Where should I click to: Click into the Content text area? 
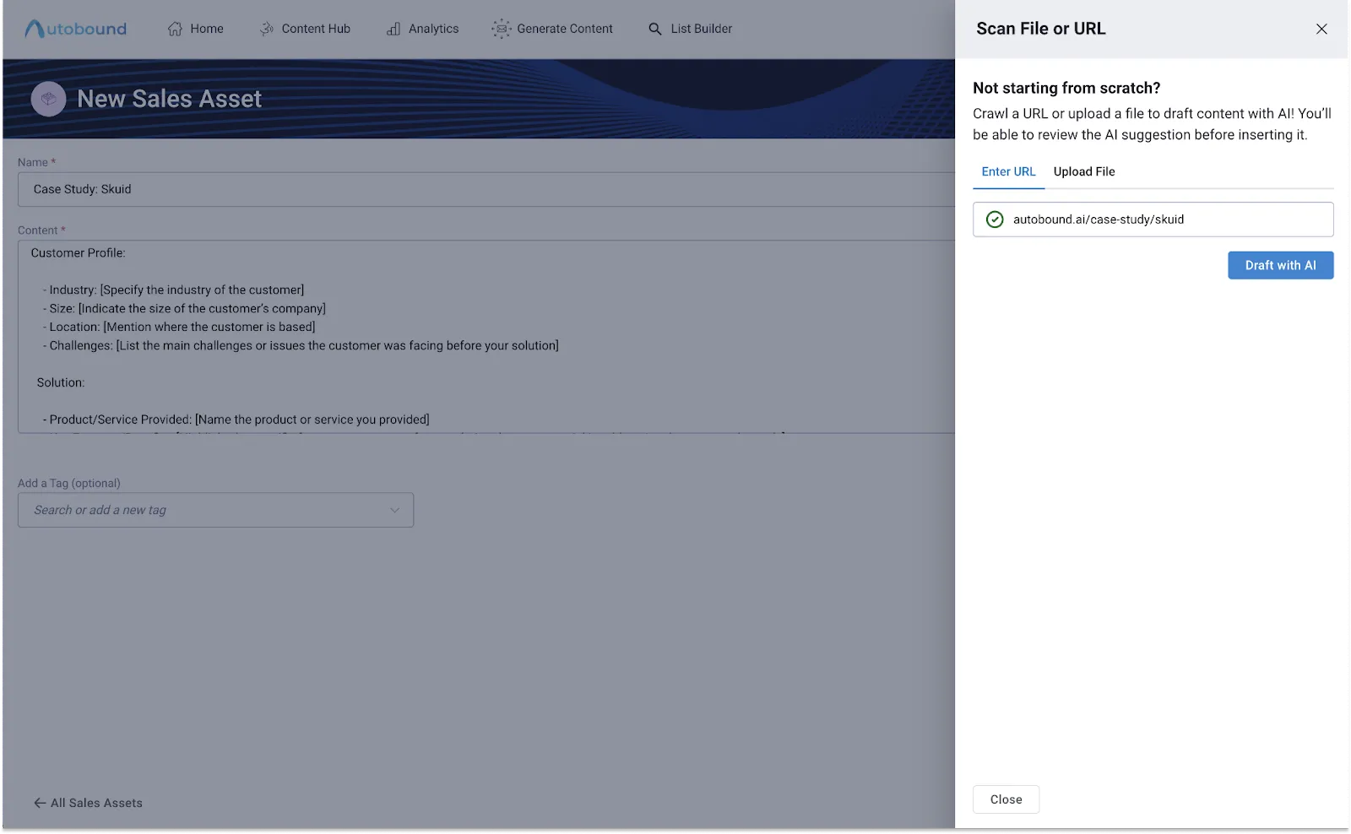(486, 337)
